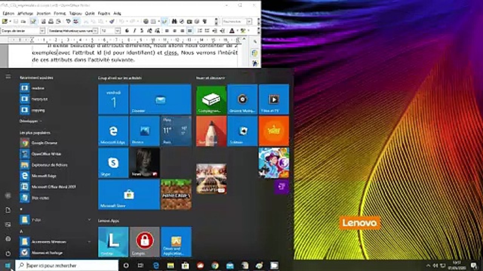The height and width of the screenshot is (271, 483).
Task: Launch the Minecraft tile
Action: (x=176, y=195)
